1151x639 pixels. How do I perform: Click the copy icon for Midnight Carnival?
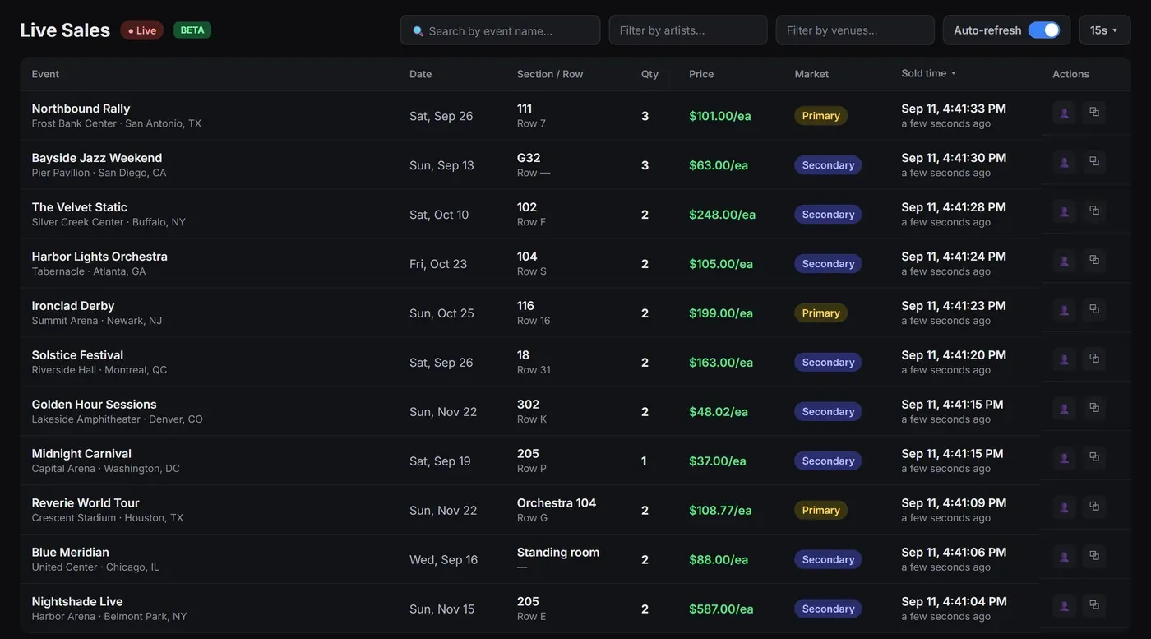pyautogui.click(x=1094, y=457)
